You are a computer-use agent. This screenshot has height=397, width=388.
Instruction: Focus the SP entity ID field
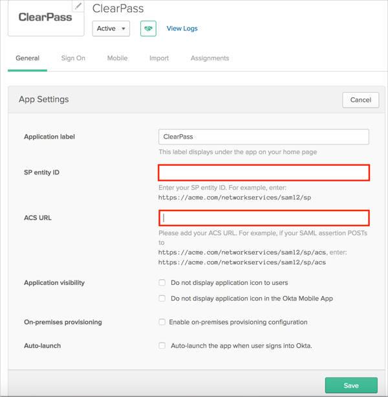tap(264, 172)
